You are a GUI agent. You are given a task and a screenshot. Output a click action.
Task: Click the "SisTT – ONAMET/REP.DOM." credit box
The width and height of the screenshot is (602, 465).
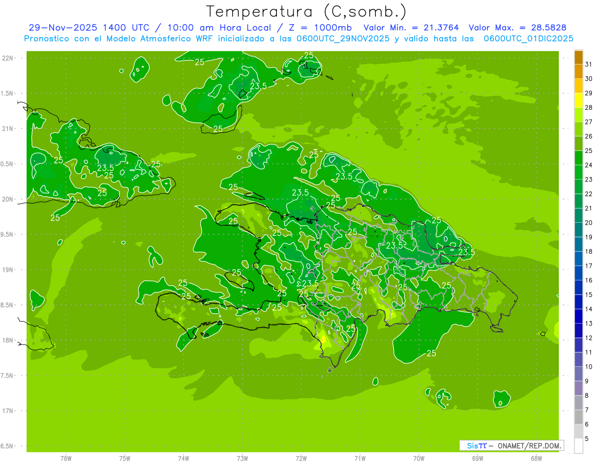(x=512, y=445)
